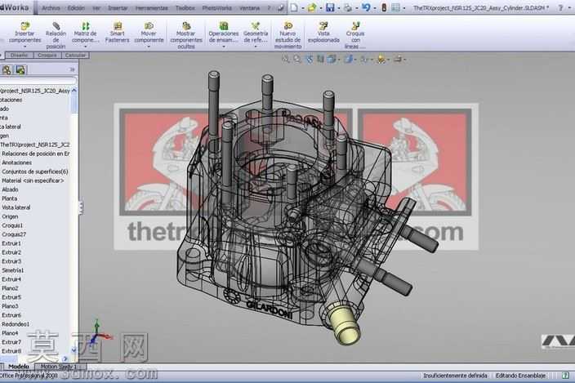This screenshot has width=575, height=383.
Task: Click the help question mark in title bar
Action: point(560,7)
